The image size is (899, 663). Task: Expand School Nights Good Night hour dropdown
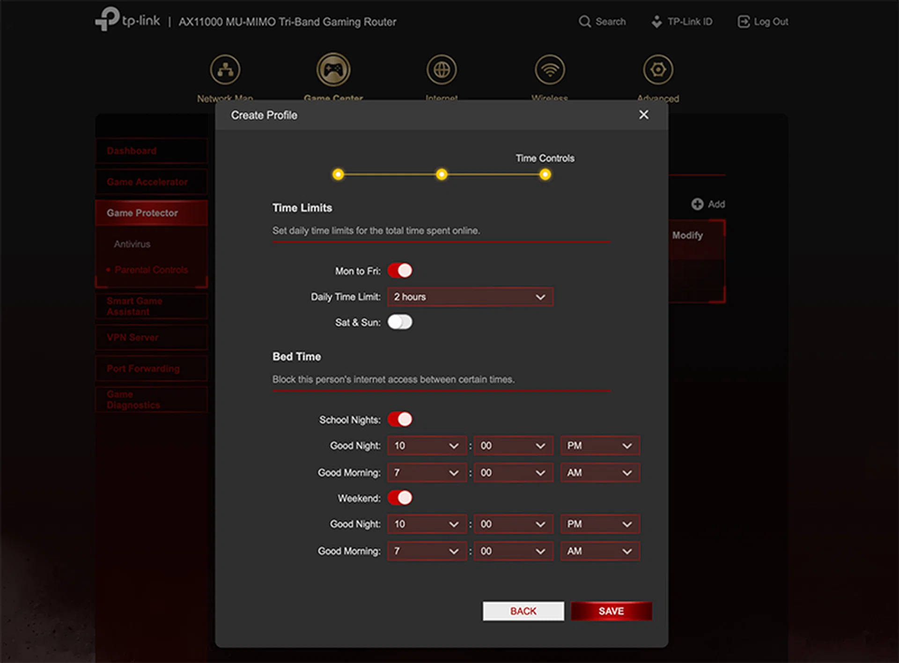pyautogui.click(x=427, y=446)
